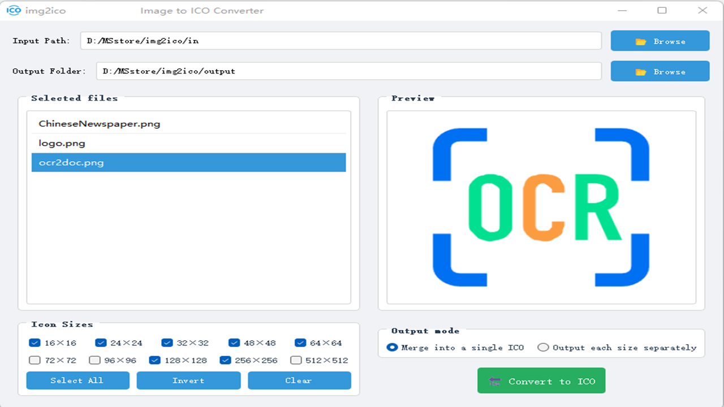Enable the 96×96 icon size
This screenshot has height=407, width=724.
(94, 360)
